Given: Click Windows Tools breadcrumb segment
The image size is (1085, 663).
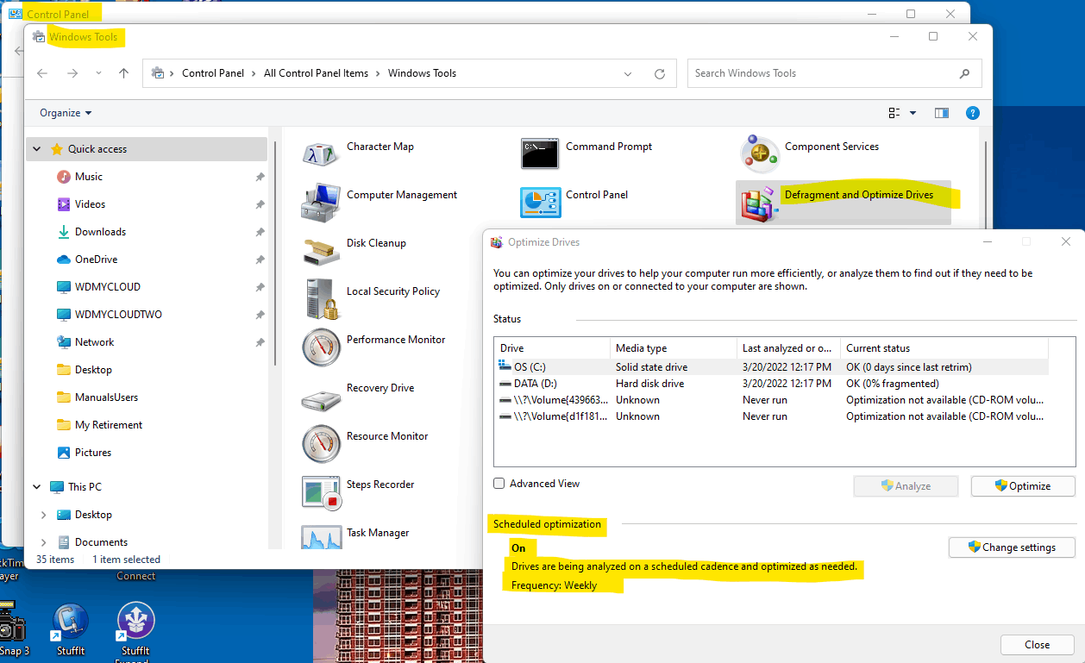Looking at the screenshot, I should (422, 73).
